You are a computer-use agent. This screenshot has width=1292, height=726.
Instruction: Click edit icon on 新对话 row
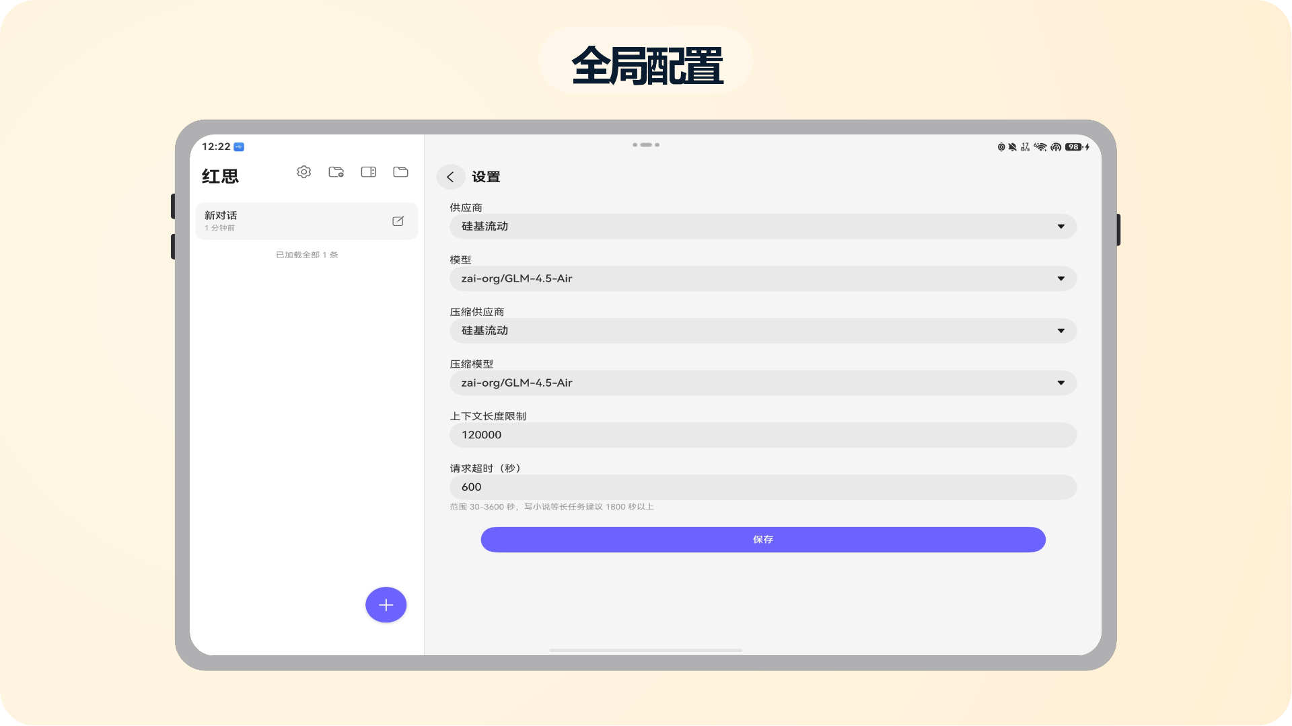tap(398, 221)
